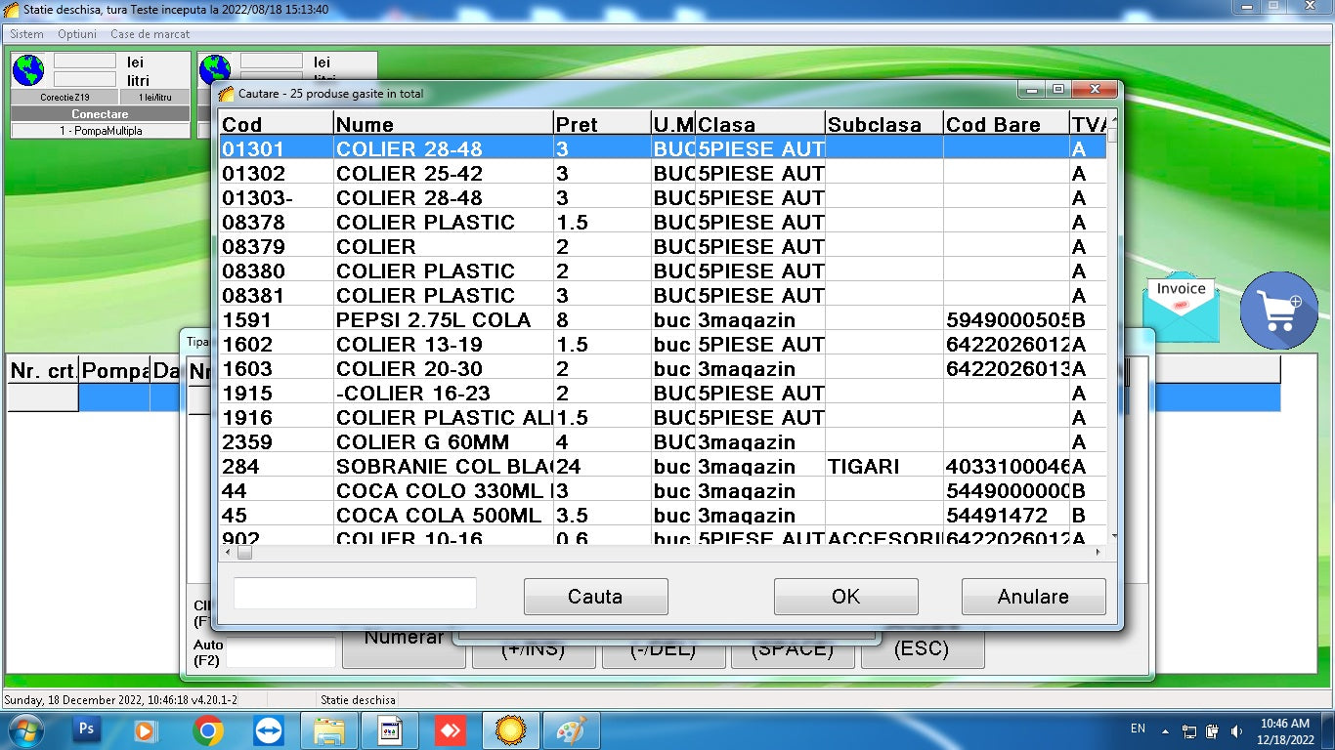Launch Google Chrome from the taskbar
This screenshot has height=750, width=1335.
tap(207, 729)
